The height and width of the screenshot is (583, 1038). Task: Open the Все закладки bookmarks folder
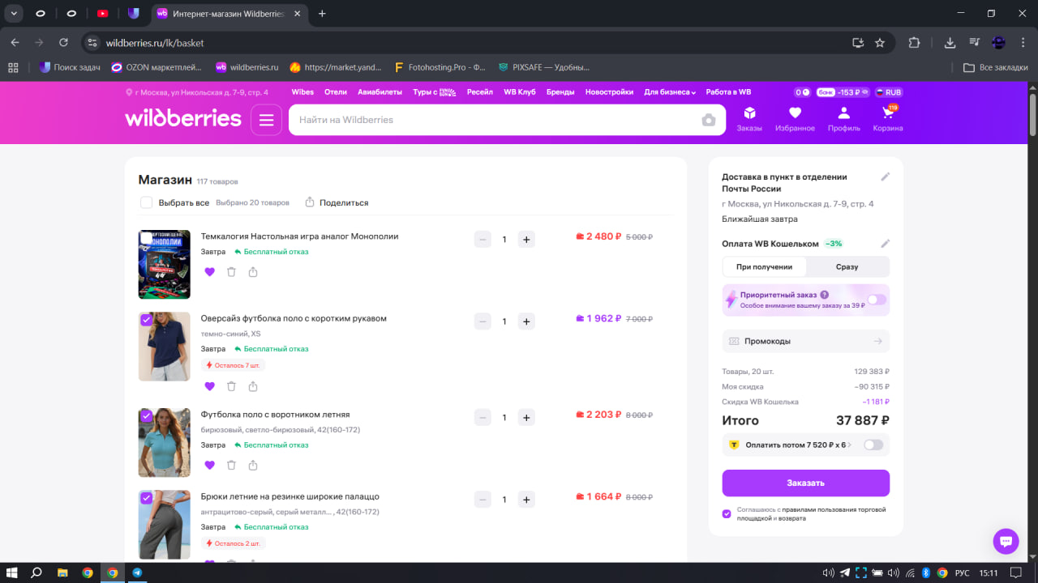(996, 67)
